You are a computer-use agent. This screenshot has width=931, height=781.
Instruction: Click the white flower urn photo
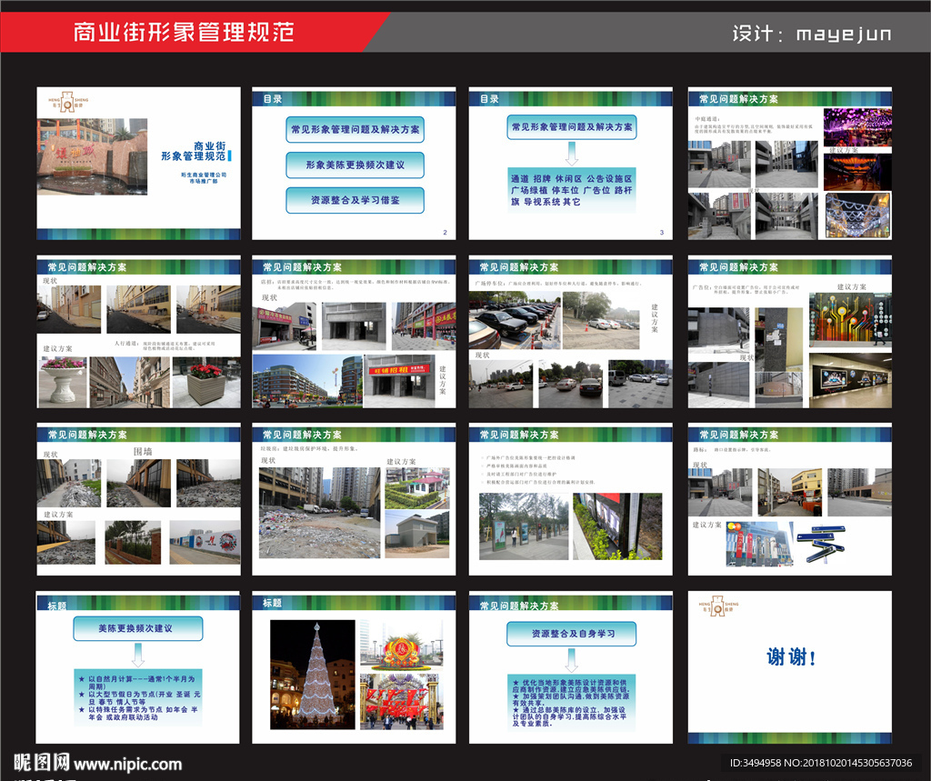point(62,382)
